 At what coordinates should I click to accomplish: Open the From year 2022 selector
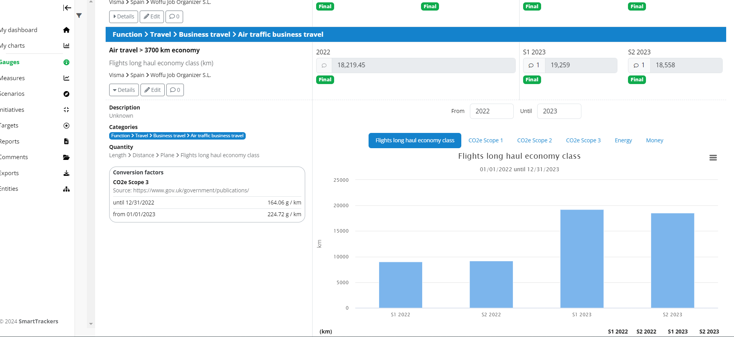491,111
